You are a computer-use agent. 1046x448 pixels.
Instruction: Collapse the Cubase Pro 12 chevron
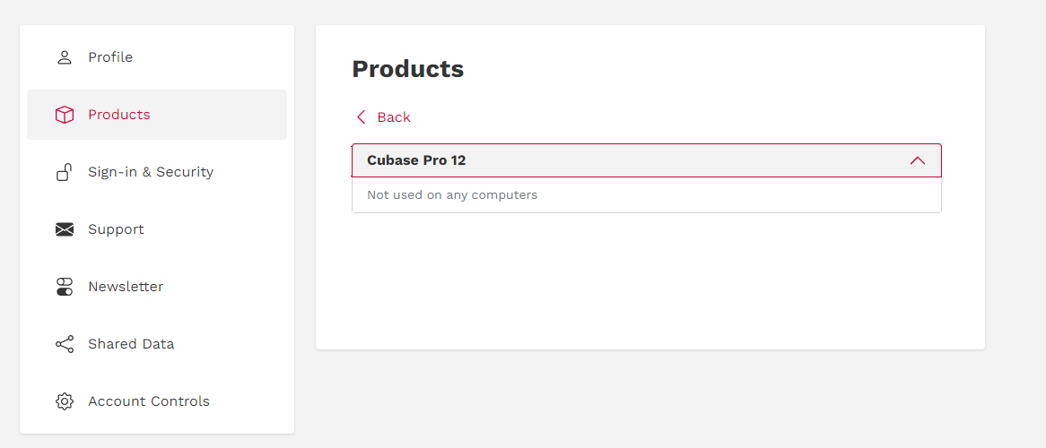point(917,160)
